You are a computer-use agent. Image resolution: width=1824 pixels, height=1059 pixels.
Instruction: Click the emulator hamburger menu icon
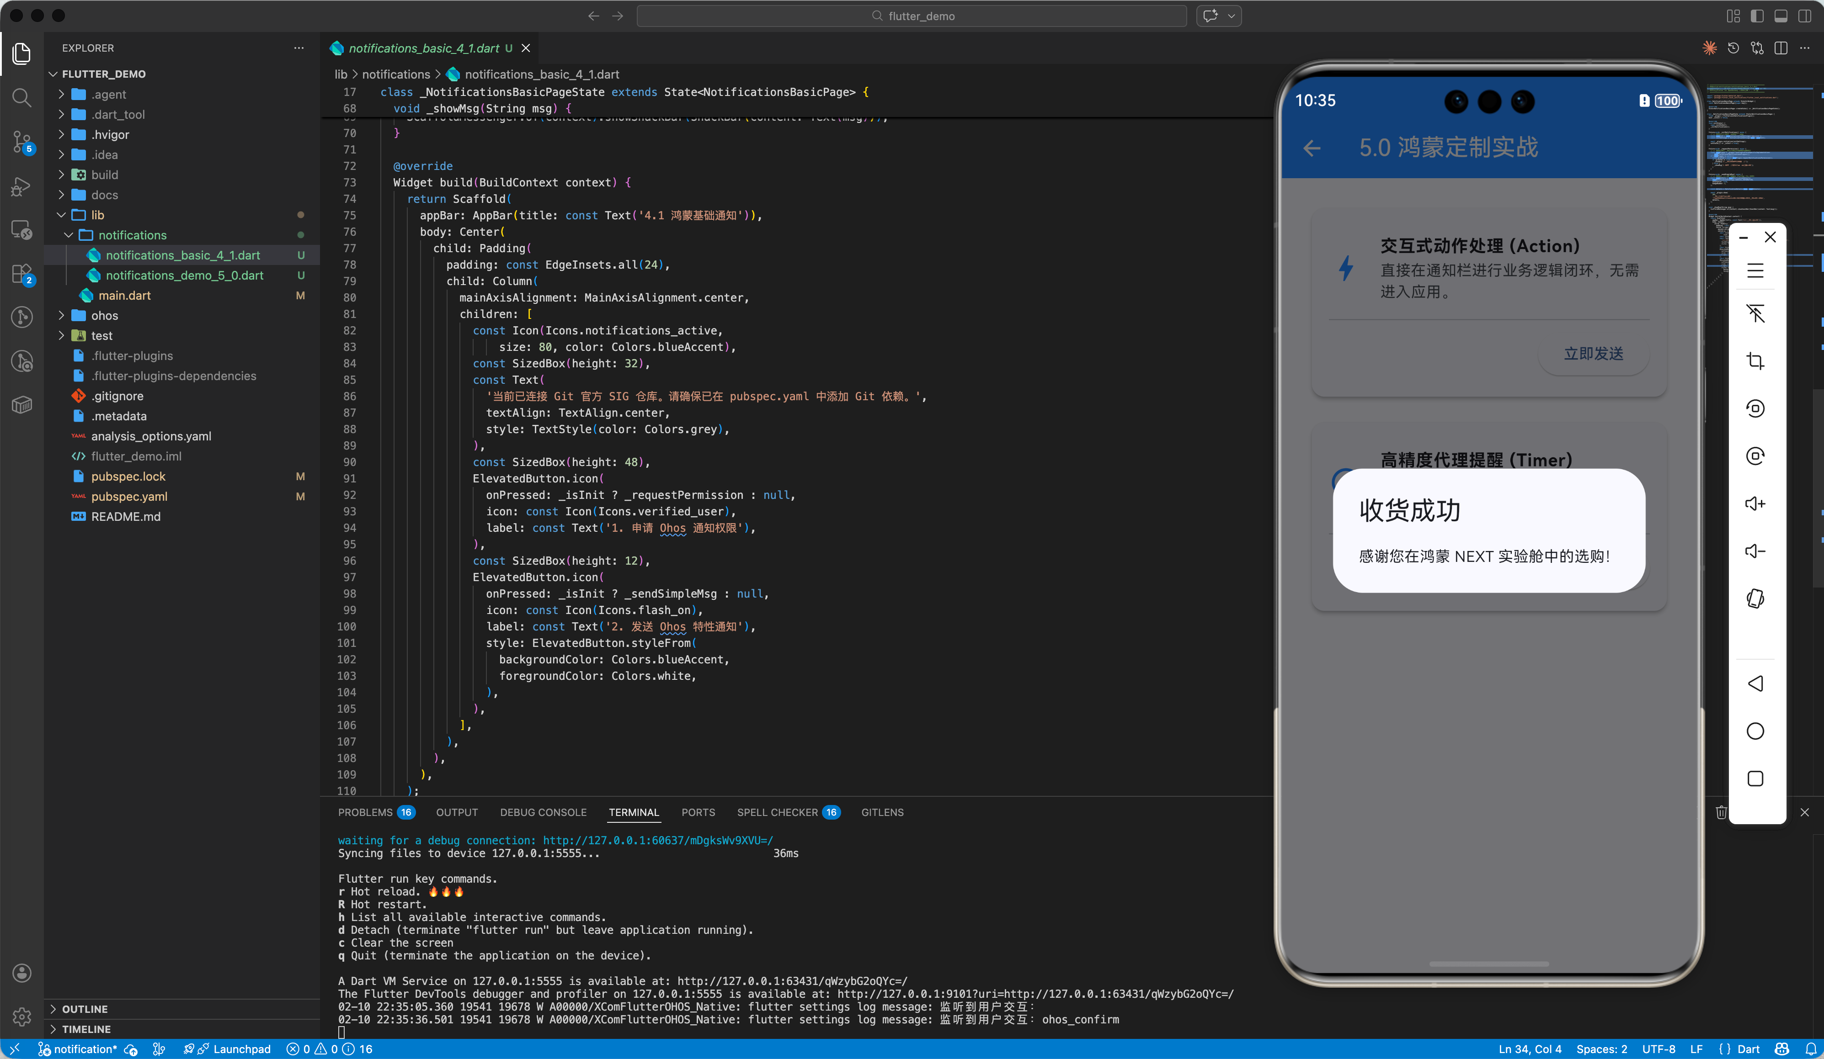1755,270
